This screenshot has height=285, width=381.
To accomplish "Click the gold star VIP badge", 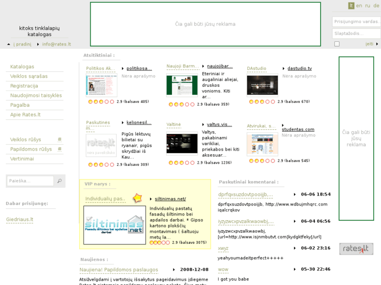I will tap(137, 198).
